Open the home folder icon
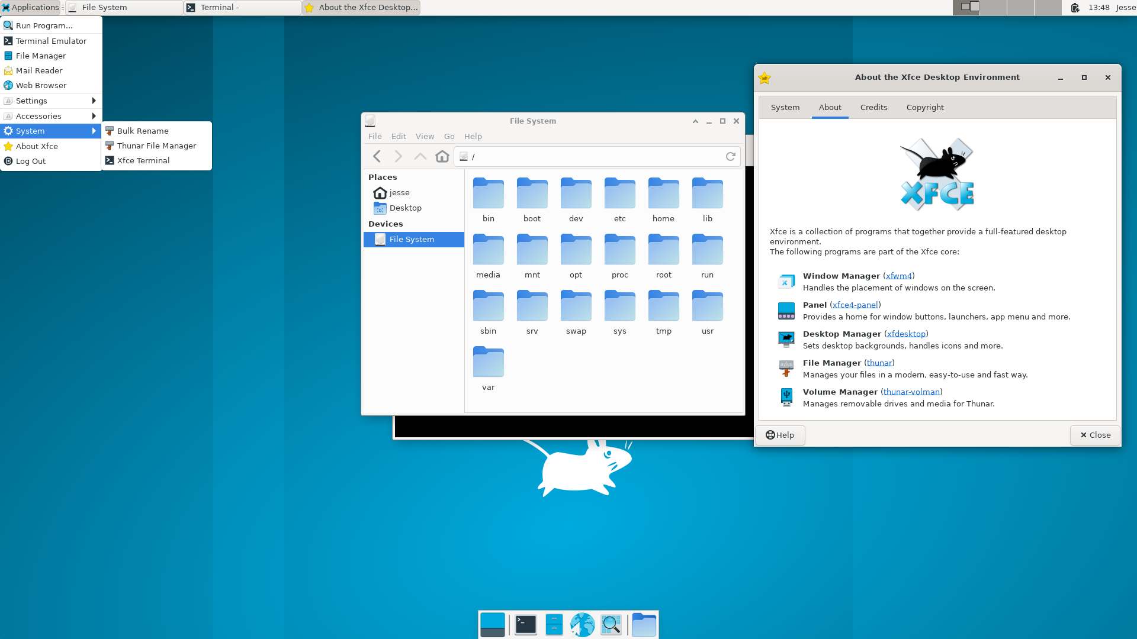 coord(663,193)
